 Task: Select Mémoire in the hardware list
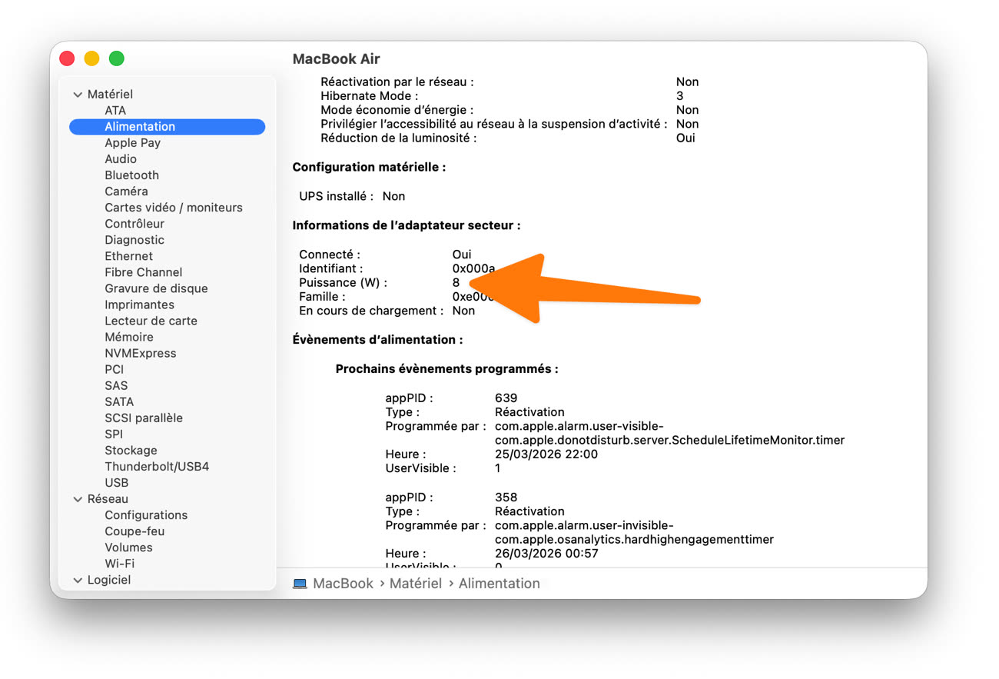tap(128, 337)
